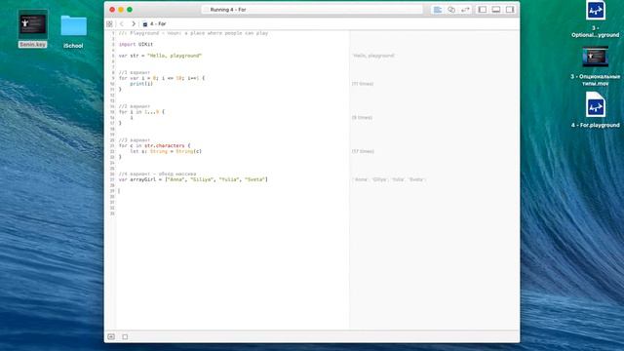Open the assistant editor view

coord(451,10)
